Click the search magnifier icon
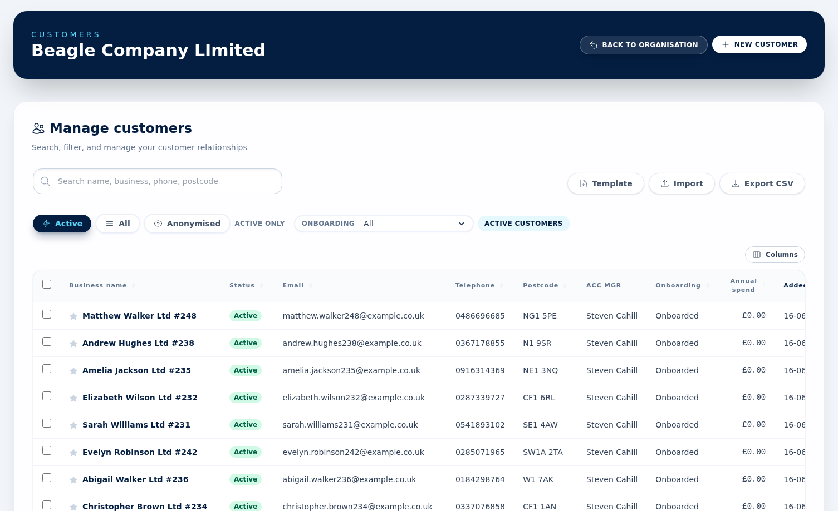The width and height of the screenshot is (838, 511). coord(46,181)
